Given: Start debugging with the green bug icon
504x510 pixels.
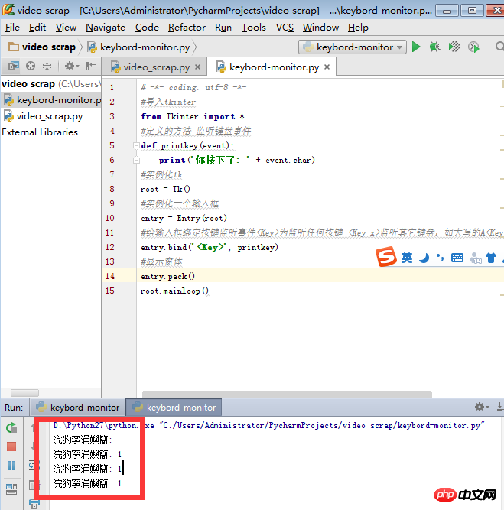Looking at the screenshot, I should click(x=434, y=47).
